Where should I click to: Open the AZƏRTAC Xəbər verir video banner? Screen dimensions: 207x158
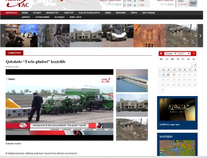point(177,110)
